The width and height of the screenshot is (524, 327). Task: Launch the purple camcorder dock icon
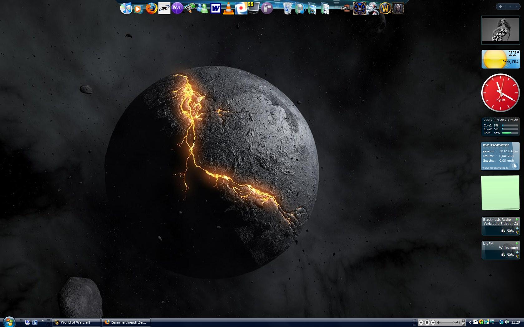267,8
